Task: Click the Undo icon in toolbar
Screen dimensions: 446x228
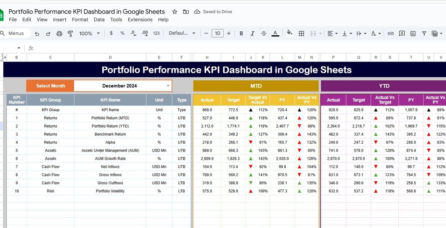Action: [37, 33]
